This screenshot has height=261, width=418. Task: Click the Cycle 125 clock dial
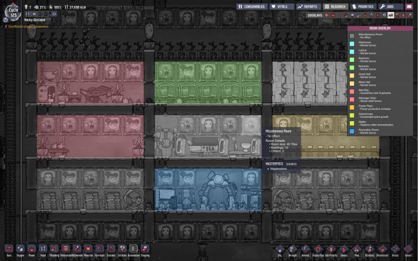click(13, 12)
